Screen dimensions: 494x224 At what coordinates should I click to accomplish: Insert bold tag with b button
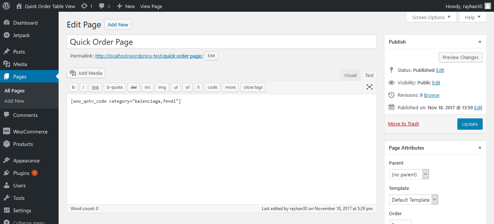(73, 87)
